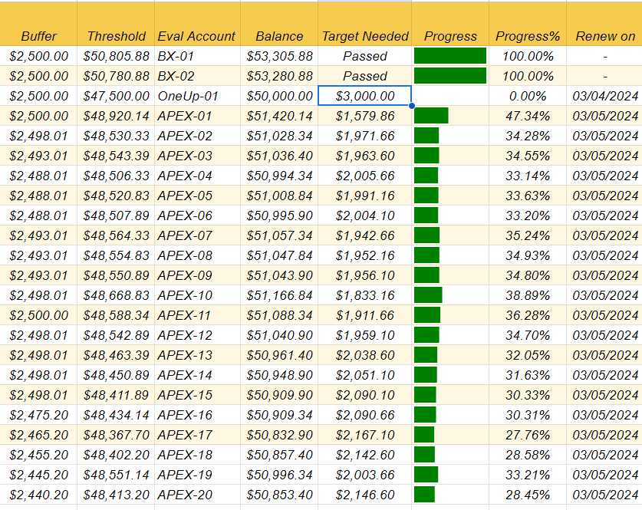Select the APEX-20 balance cell $50,853.40
The width and height of the screenshot is (642, 510).
(279, 495)
